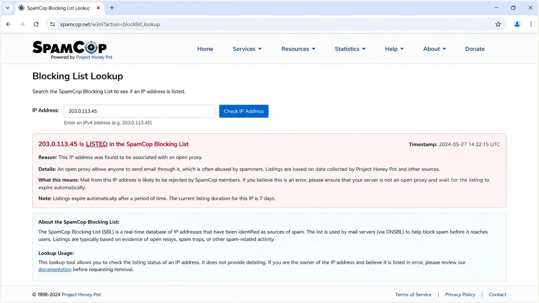The image size is (539, 303).
Task: Open the tab search dropdown arrow
Action: point(8,8)
